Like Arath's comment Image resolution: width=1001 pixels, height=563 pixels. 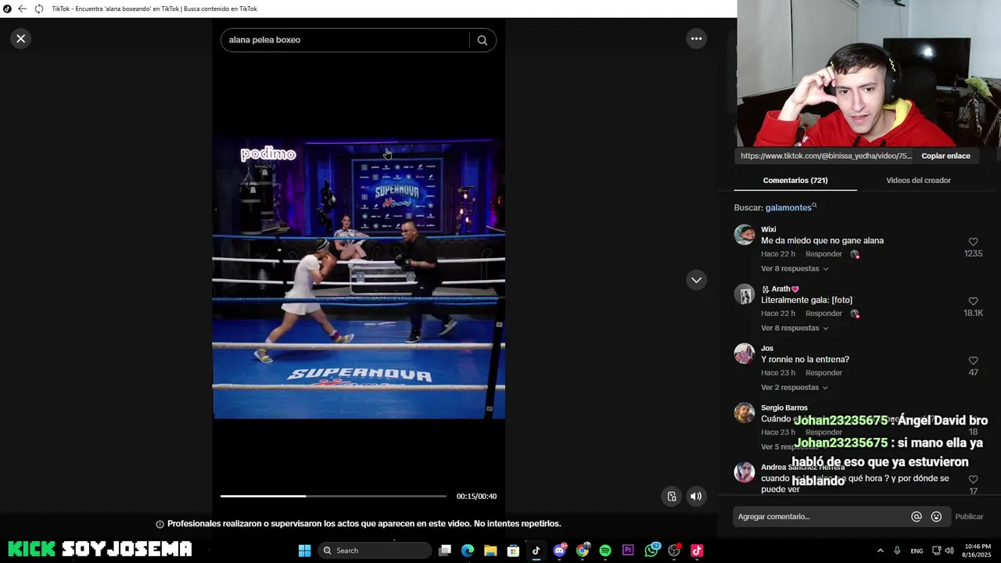pyautogui.click(x=973, y=302)
